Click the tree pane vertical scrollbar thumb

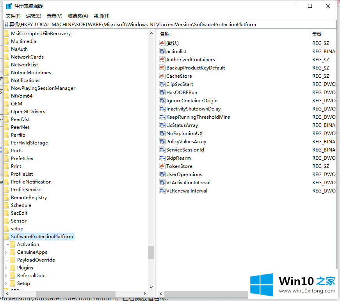pos(151,252)
